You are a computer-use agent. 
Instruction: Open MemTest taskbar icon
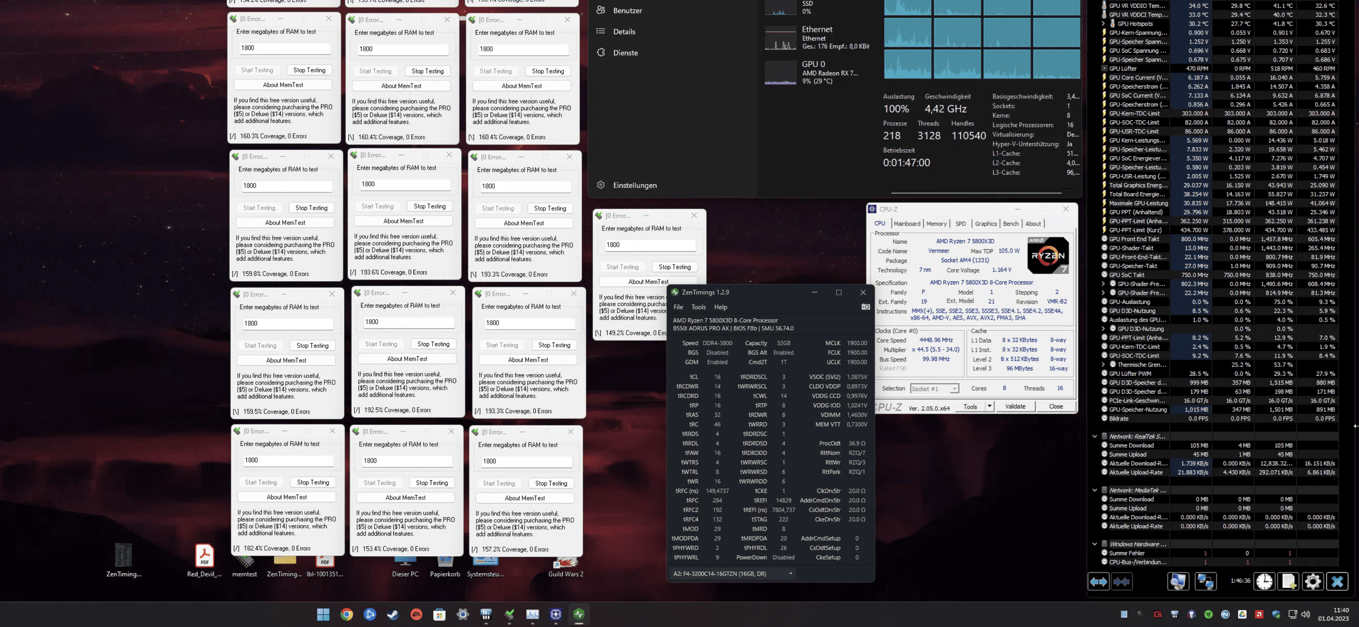(x=509, y=614)
